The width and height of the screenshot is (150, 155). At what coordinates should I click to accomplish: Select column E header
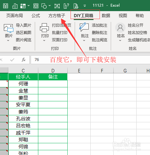tap(79, 71)
